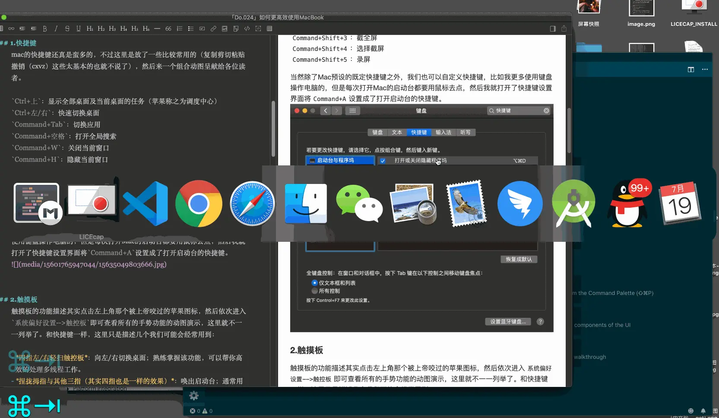Toggle the reading-glasses preview mode icon
719x418 pixels.
(11, 28)
